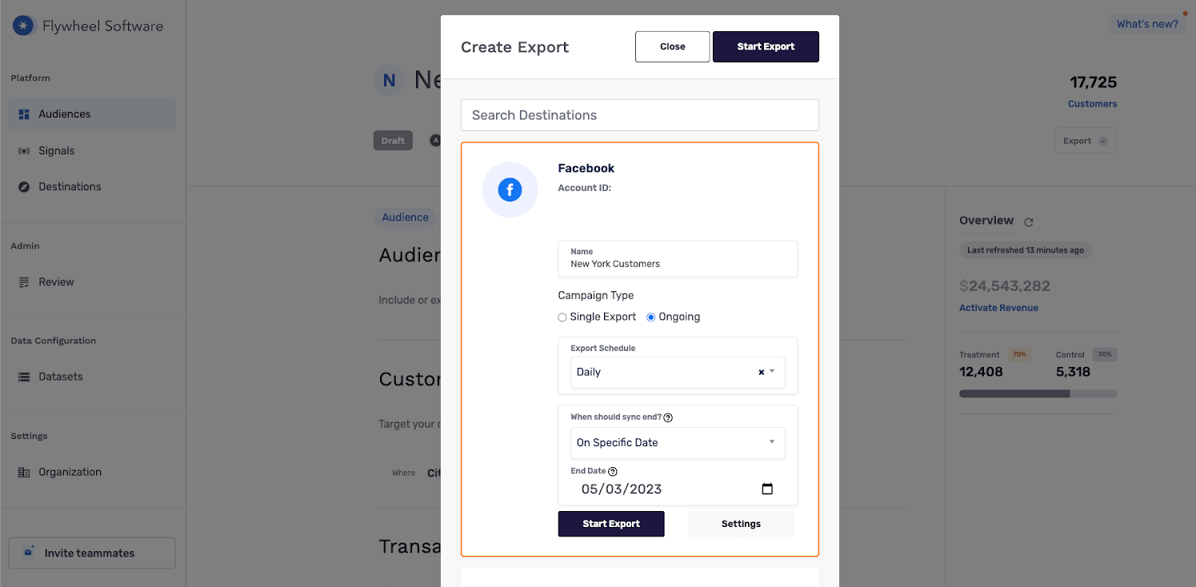The width and height of the screenshot is (1196, 587).
Task: Open Datasets in the sidebar
Action: tap(60, 377)
